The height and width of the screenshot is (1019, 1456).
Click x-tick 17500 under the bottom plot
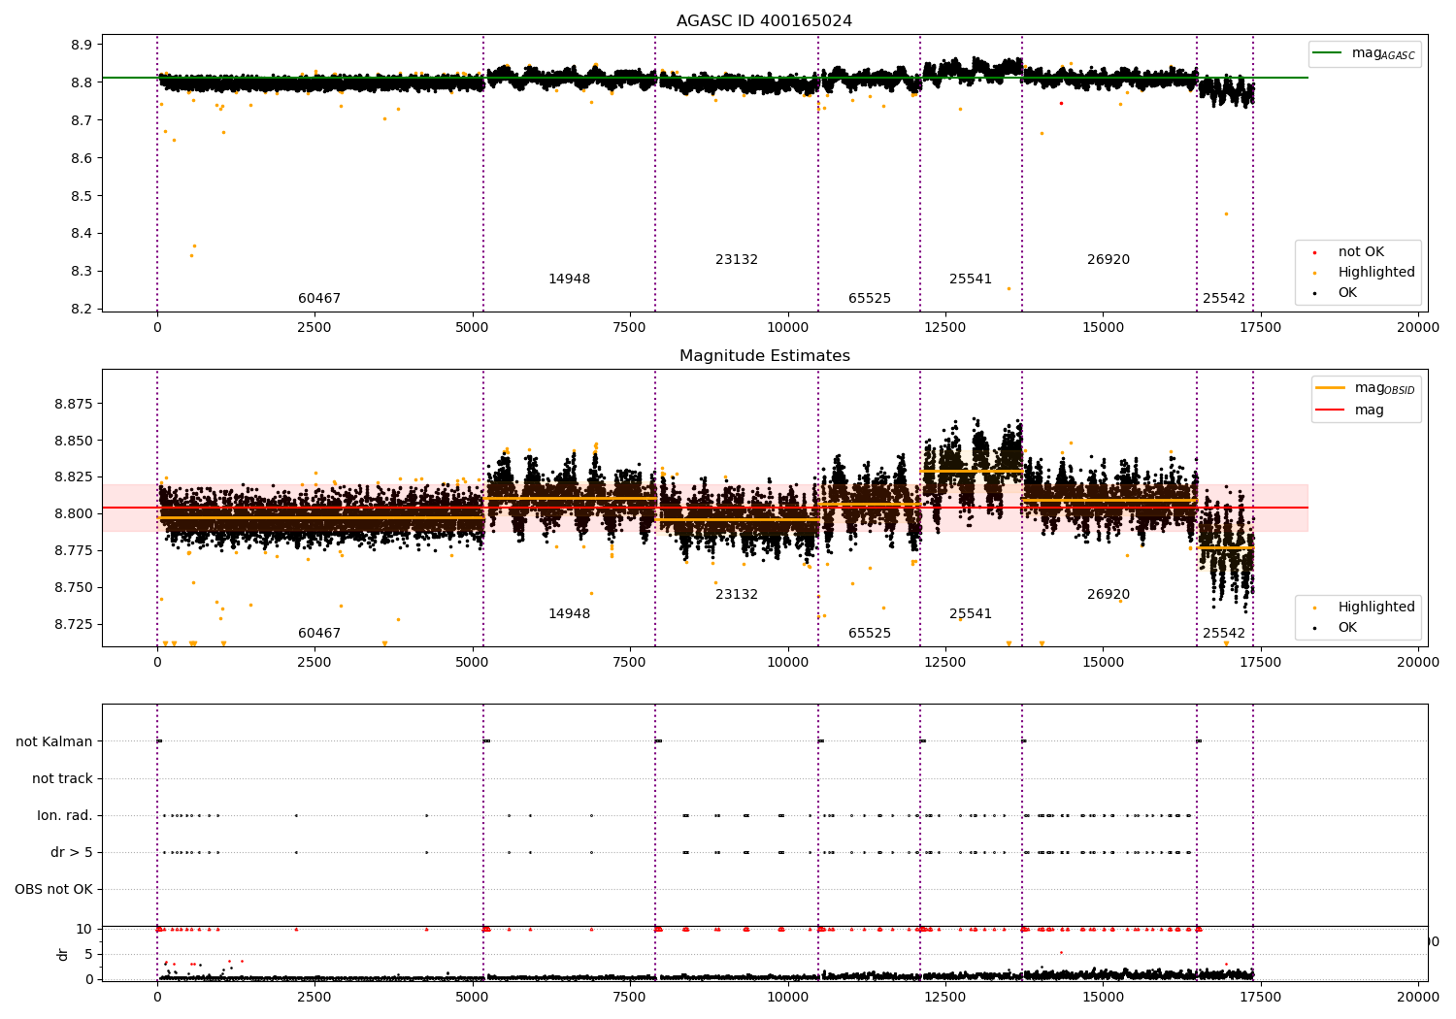(x=1261, y=997)
